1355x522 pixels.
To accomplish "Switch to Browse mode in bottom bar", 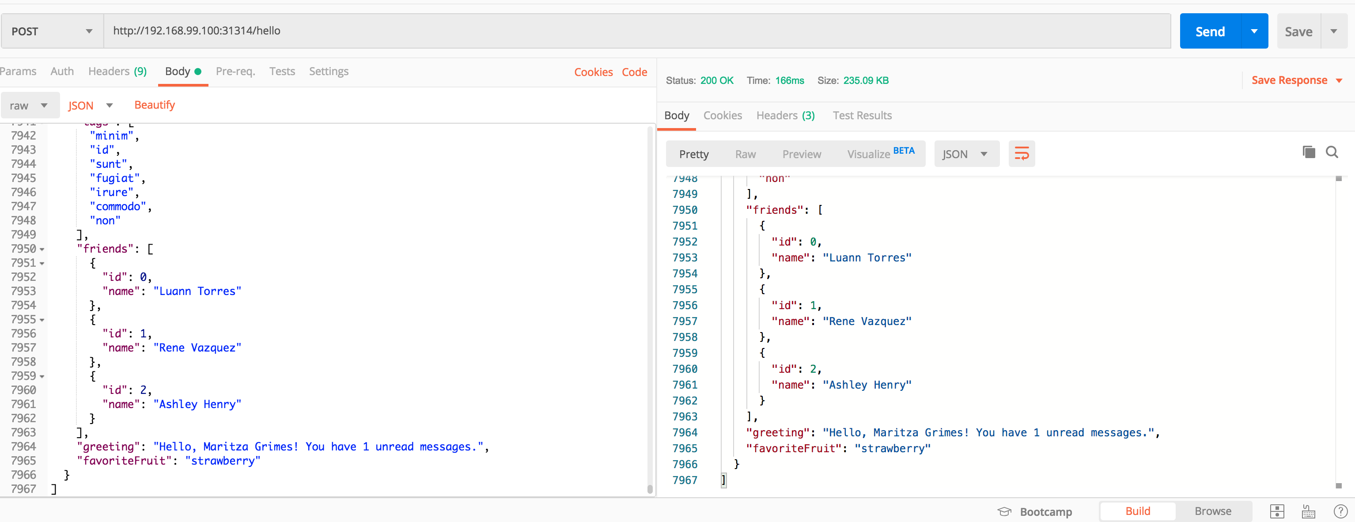I will [x=1212, y=511].
